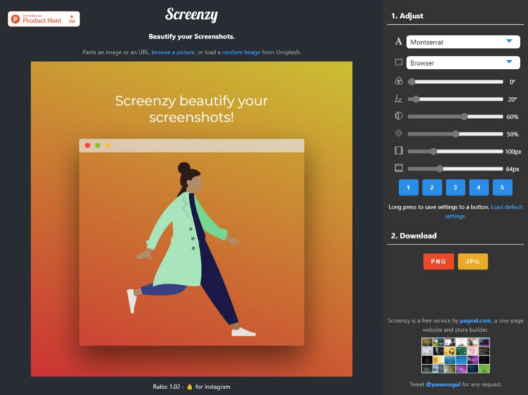This screenshot has height=395, width=528.
Task: Click the "browse a picture" link
Action: 173,52
